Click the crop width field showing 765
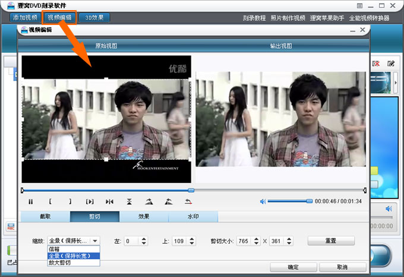The height and width of the screenshot is (277, 404). tap(245, 241)
